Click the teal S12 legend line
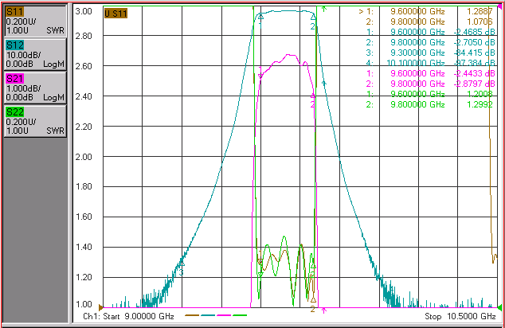Screen dimensions: 505x328 click(208, 315)
